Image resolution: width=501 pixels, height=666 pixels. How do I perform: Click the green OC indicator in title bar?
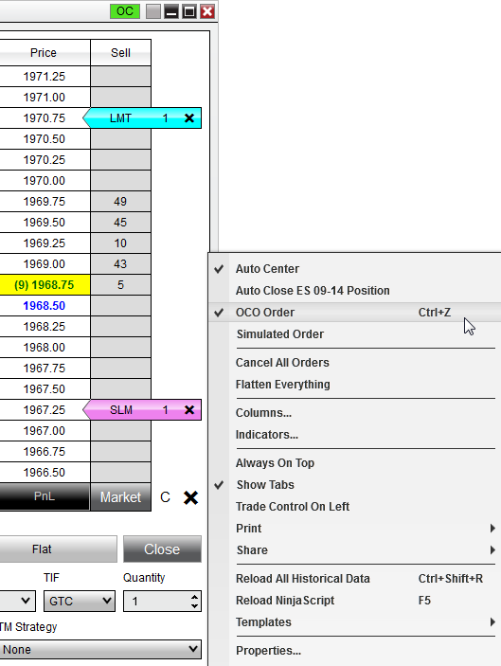click(x=125, y=11)
